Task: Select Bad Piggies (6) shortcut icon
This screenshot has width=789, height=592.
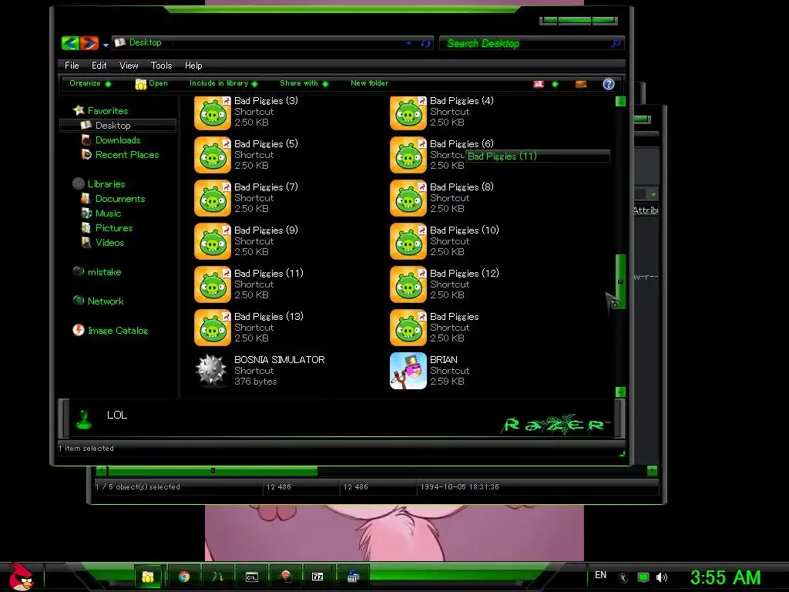Action: tap(408, 155)
